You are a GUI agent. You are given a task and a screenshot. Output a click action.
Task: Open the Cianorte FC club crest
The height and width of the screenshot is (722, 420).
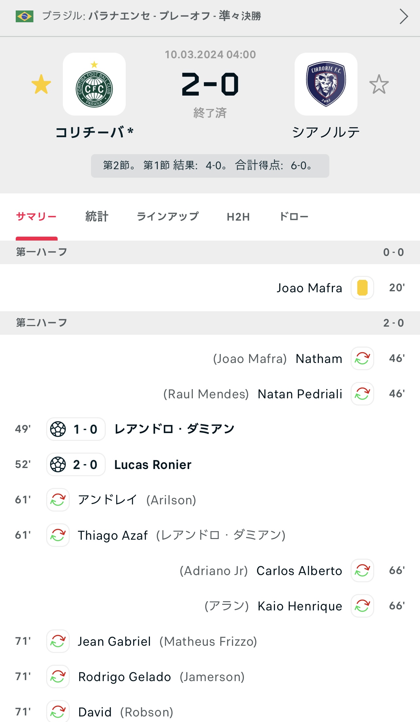pos(326,84)
